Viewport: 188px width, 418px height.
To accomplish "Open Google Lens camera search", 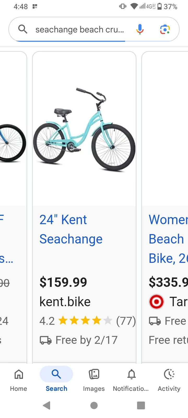I will tap(165, 29).
